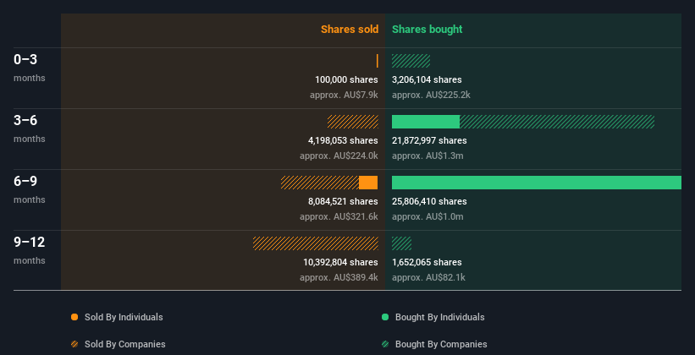Click solid green individuals segment in 3–6 months bar

point(426,122)
